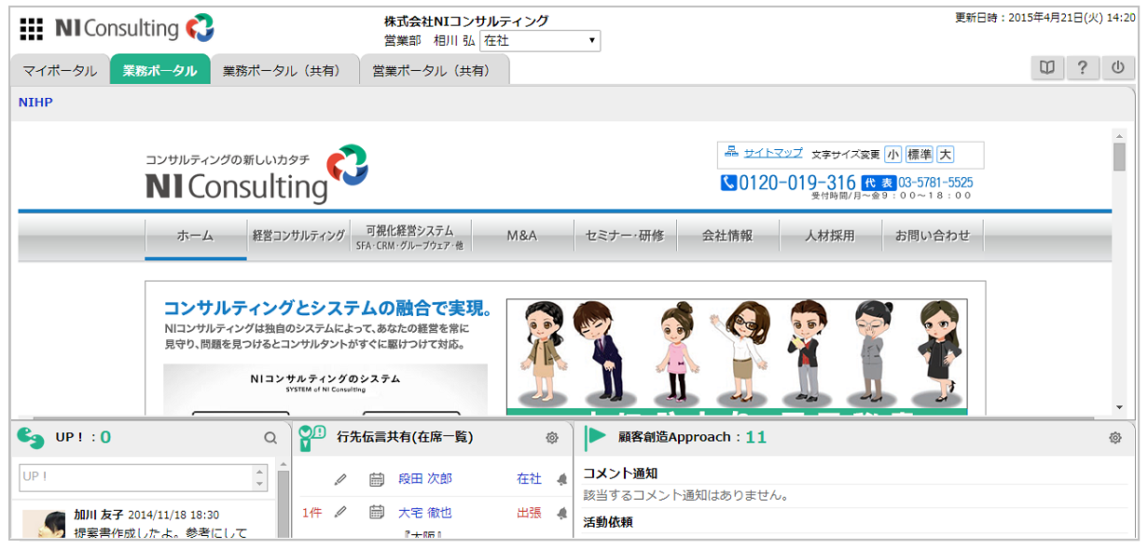Set font size to 標準
Viewport: 1148px width, 549px height.
[x=920, y=154]
